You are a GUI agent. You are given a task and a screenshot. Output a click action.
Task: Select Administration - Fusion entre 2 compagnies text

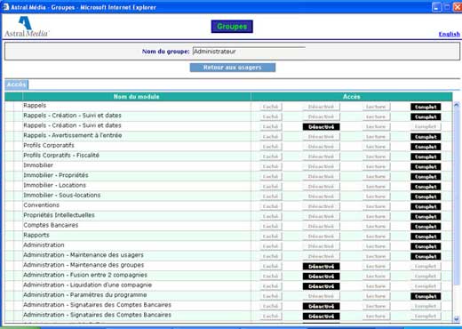pyautogui.click(x=85, y=275)
